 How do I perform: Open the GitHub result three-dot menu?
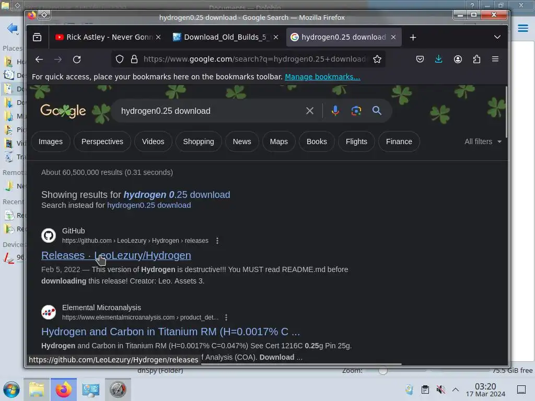tap(217, 241)
